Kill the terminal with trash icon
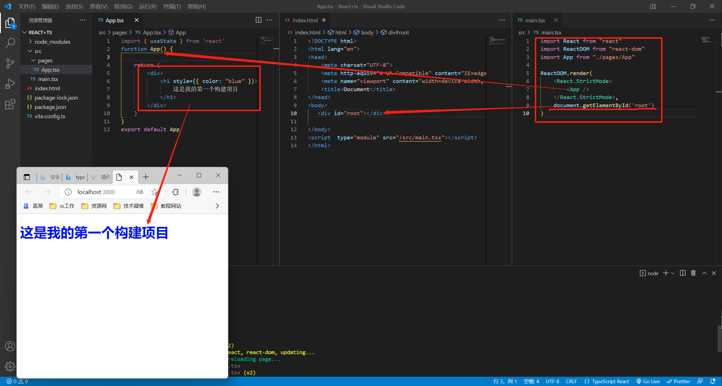The image size is (722, 386). pos(693,273)
